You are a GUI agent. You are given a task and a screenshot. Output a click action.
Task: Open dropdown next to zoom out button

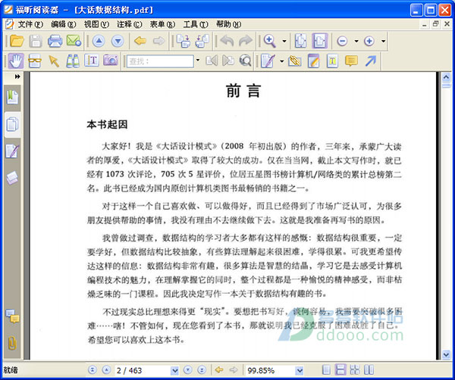(x=356, y=41)
